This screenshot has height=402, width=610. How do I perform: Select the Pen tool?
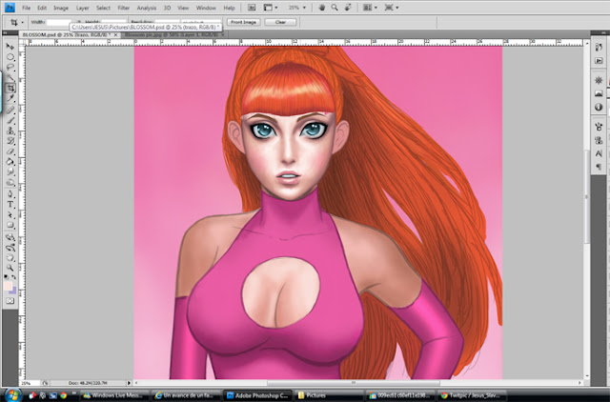pos(10,194)
